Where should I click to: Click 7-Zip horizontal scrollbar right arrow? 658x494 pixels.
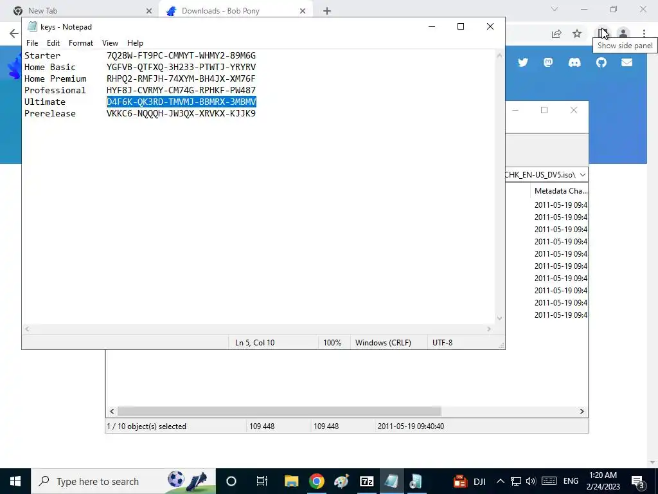click(582, 411)
